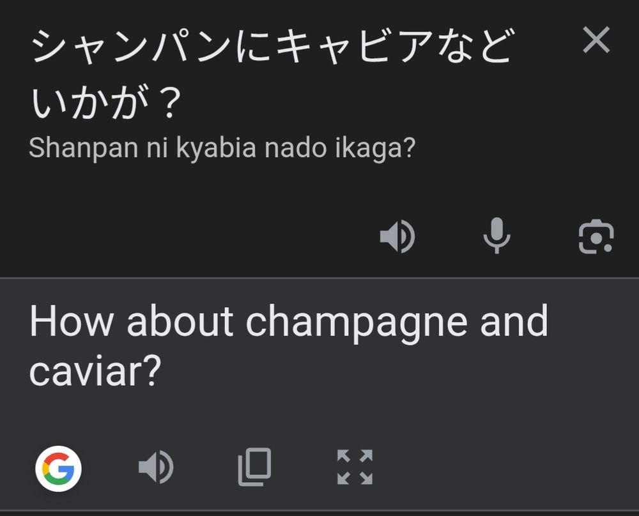Tap the Google logo icon
The height and width of the screenshot is (516, 639).
coord(58,468)
